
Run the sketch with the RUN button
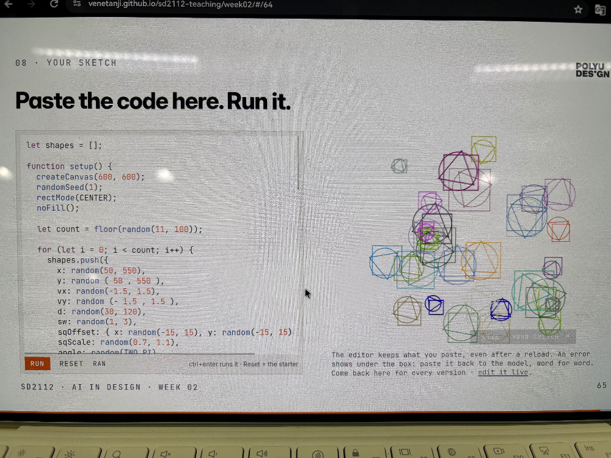click(37, 363)
